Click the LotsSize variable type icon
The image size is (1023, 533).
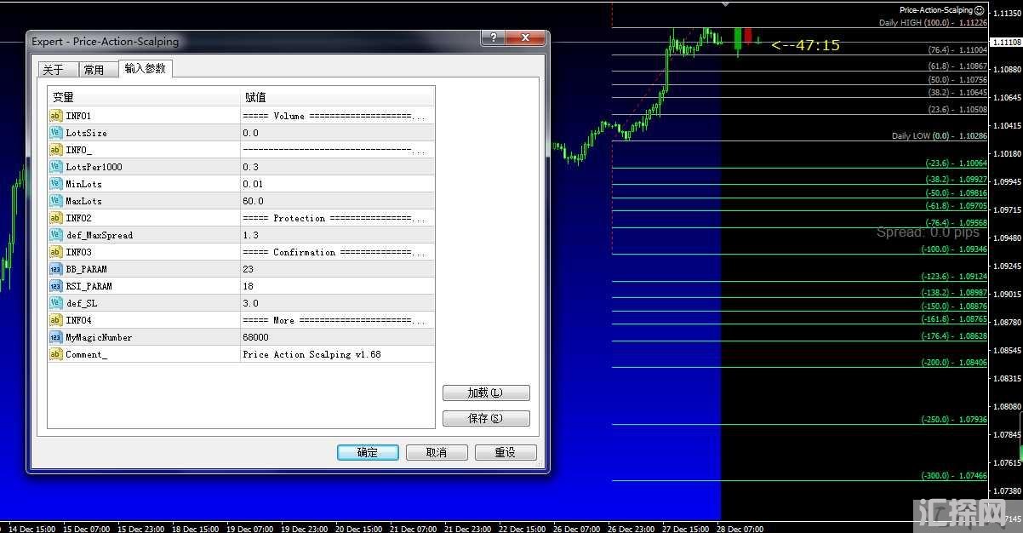click(55, 133)
